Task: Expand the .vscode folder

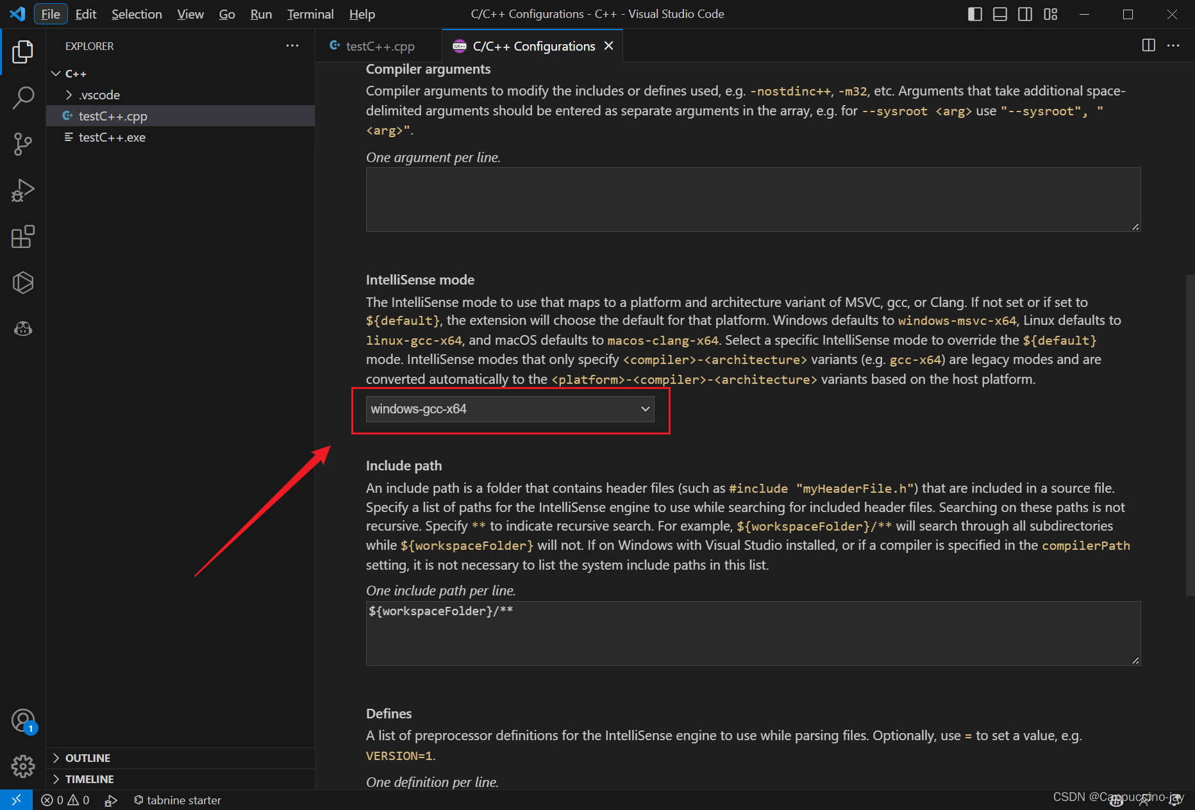Action: coord(181,95)
